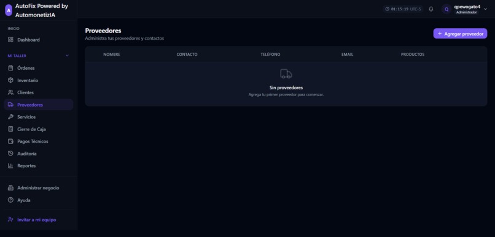
Task: Open Auditoría page
Action: click(x=39, y=154)
